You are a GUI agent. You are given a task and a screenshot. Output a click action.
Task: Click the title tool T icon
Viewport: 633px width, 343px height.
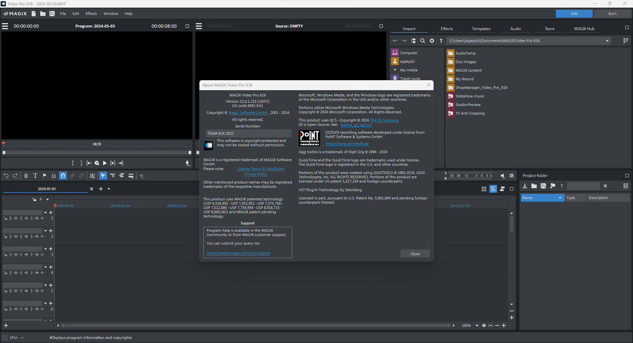coord(35,176)
